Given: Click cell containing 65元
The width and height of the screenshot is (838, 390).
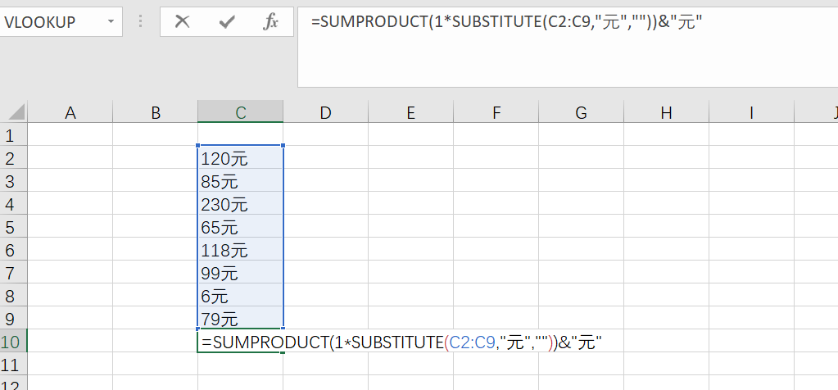Looking at the screenshot, I should [x=241, y=227].
